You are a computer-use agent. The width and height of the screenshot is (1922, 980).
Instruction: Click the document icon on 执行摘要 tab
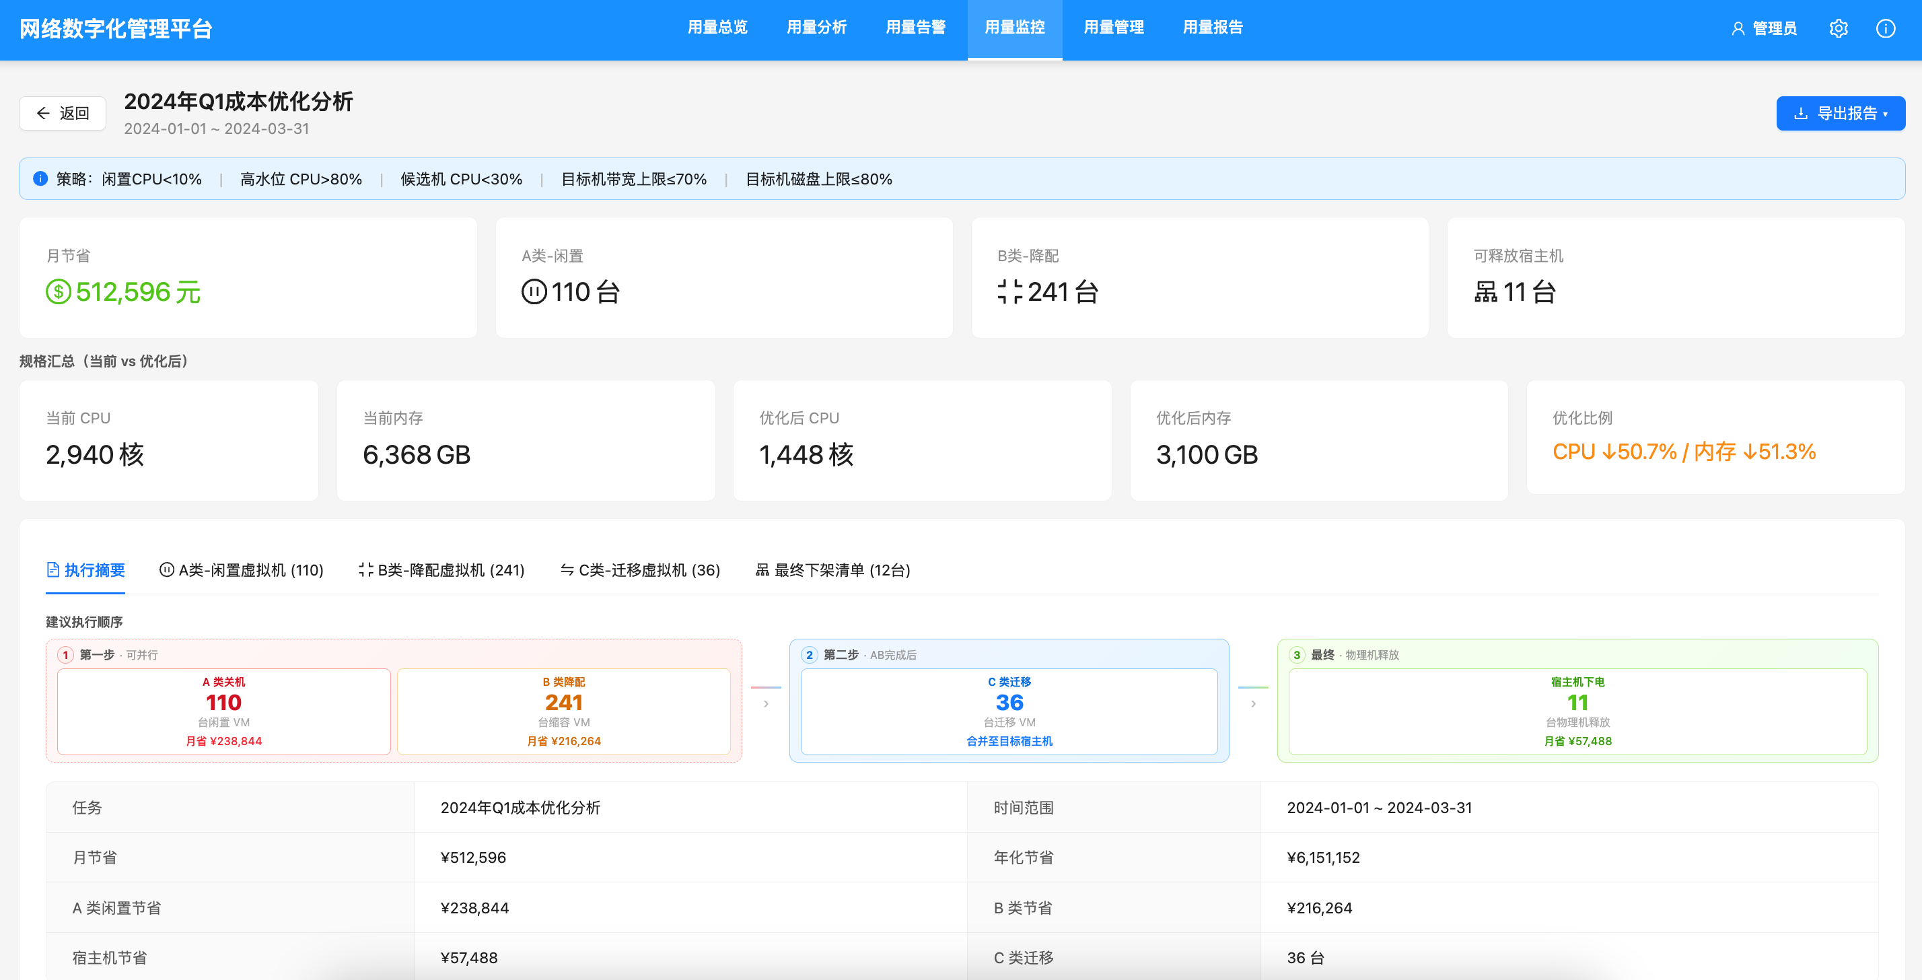(x=53, y=570)
